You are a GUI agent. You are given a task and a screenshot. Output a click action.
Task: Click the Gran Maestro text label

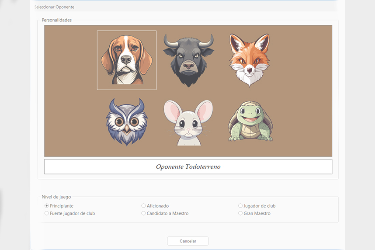click(x=257, y=213)
